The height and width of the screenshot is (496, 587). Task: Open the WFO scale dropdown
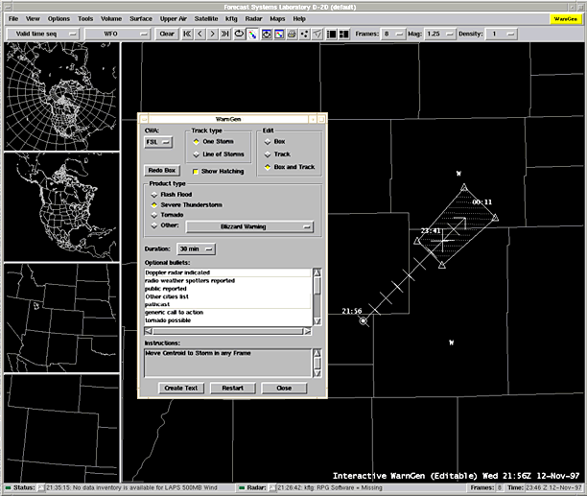click(x=117, y=35)
